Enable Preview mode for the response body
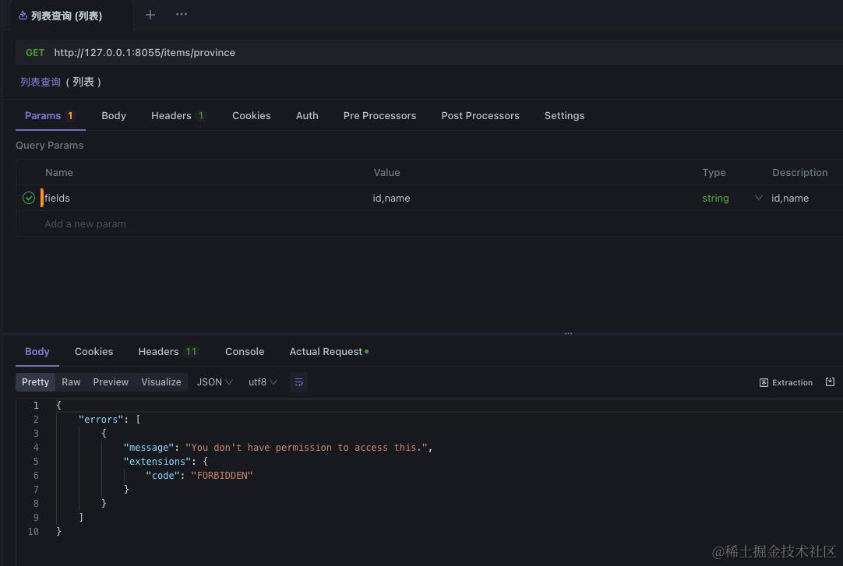The width and height of the screenshot is (843, 566). (x=111, y=381)
